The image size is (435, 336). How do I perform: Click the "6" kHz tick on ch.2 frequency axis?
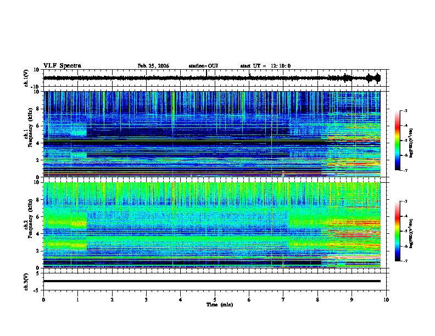pyautogui.click(x=38, y=217)
